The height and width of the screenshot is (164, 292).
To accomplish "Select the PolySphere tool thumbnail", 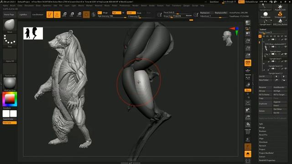I will point(266,15).
